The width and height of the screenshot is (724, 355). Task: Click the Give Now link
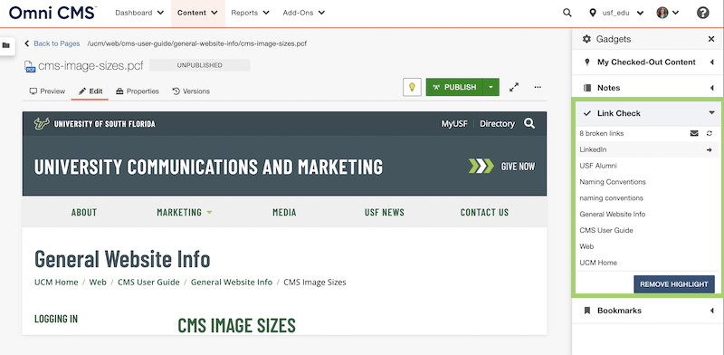pos(518,166)
